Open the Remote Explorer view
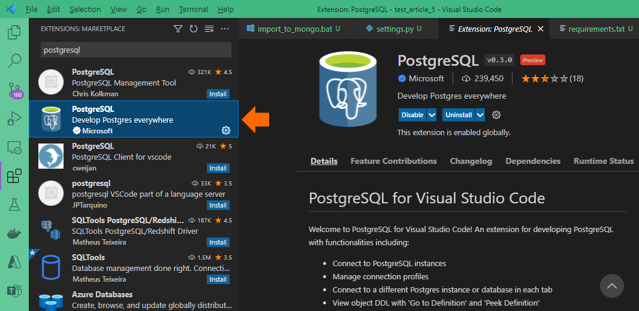 tap(14, 147)
